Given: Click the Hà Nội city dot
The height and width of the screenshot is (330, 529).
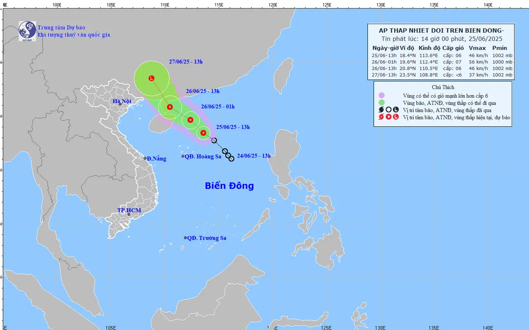Looking at the screenshot, I should tap(119, 104).
